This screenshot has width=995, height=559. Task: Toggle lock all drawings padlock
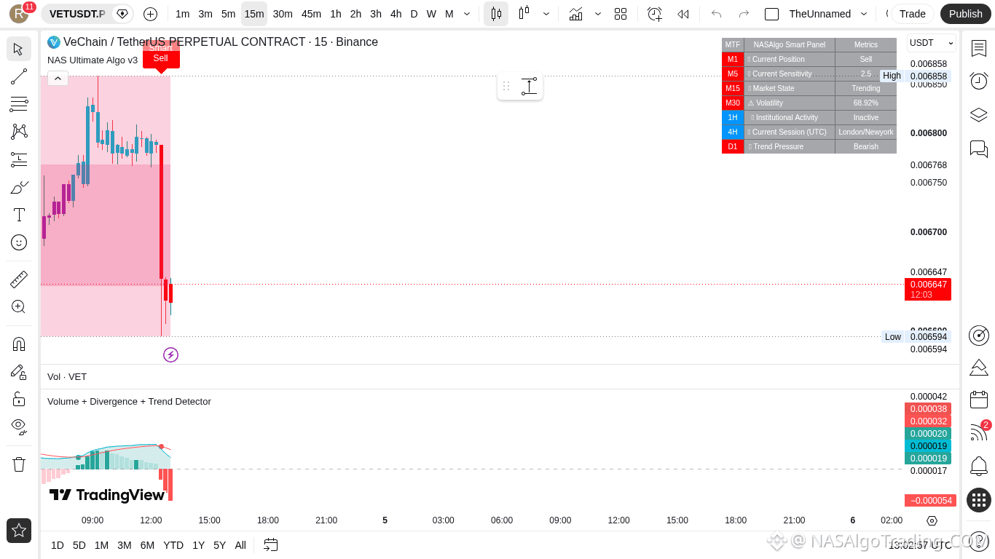[19, 399]
